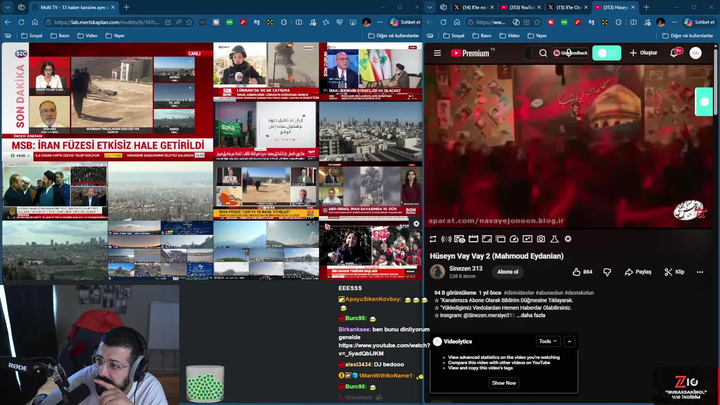Switch to the '(353) YouTub' tab in the right browser
The image size is (720, 405).
click(520, 7)
